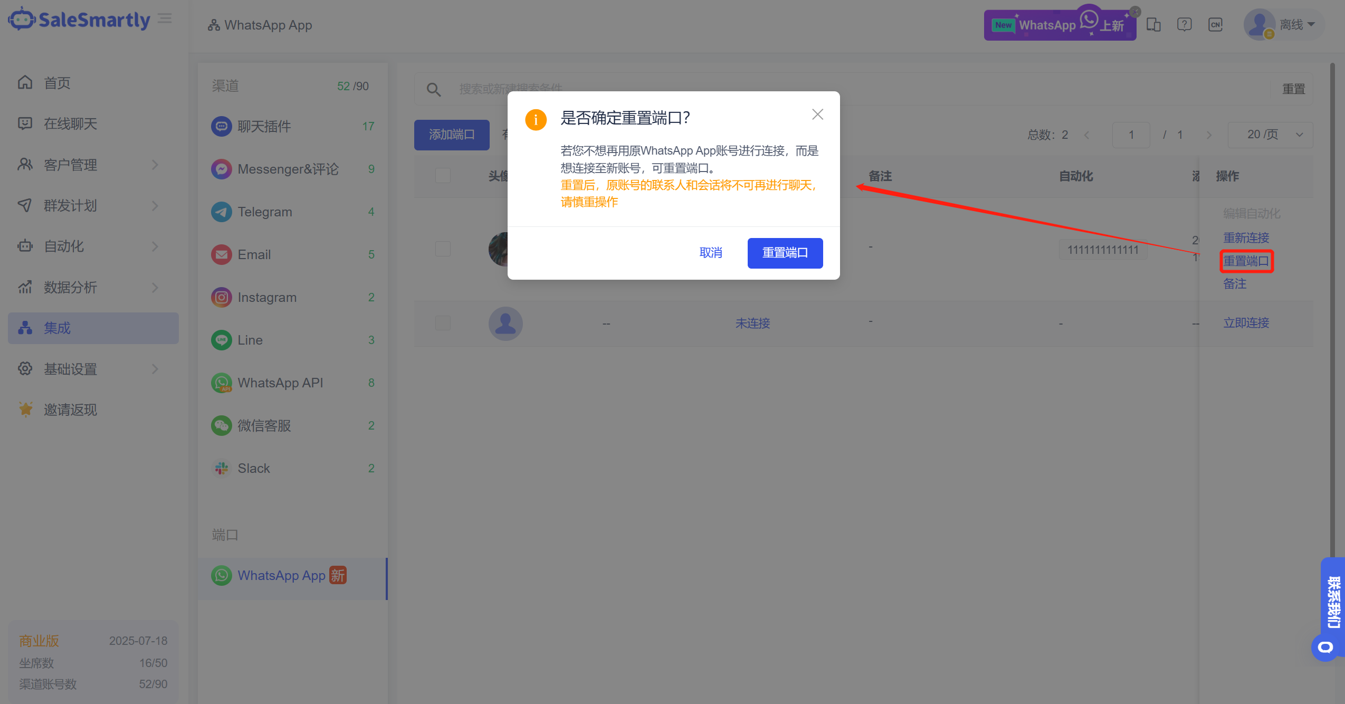1345x704 pixels.
Task: Open the help question mark icon
Action: [x=1184, y=25]
